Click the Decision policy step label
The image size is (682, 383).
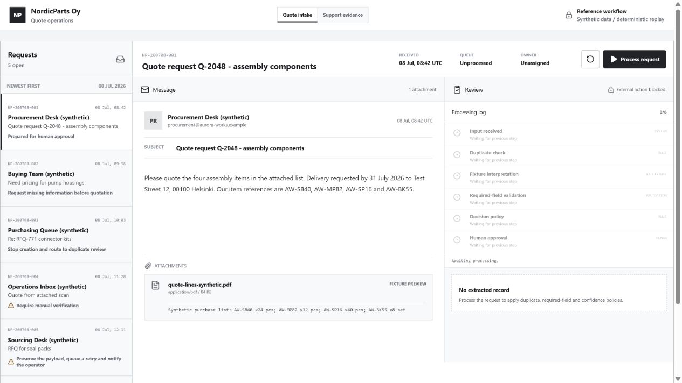[x=487, y=217]
